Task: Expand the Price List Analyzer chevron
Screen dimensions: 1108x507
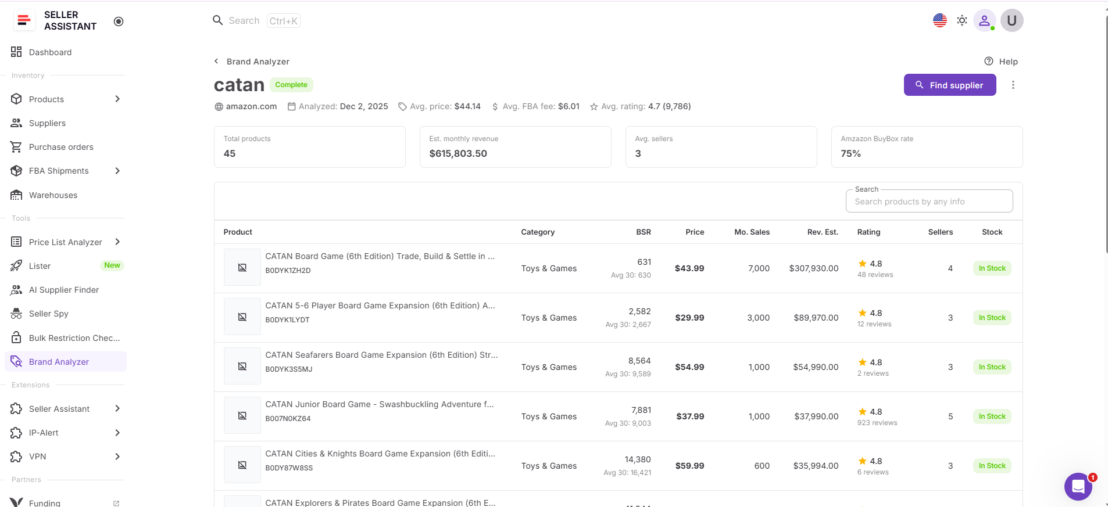Action: point(117,242)
